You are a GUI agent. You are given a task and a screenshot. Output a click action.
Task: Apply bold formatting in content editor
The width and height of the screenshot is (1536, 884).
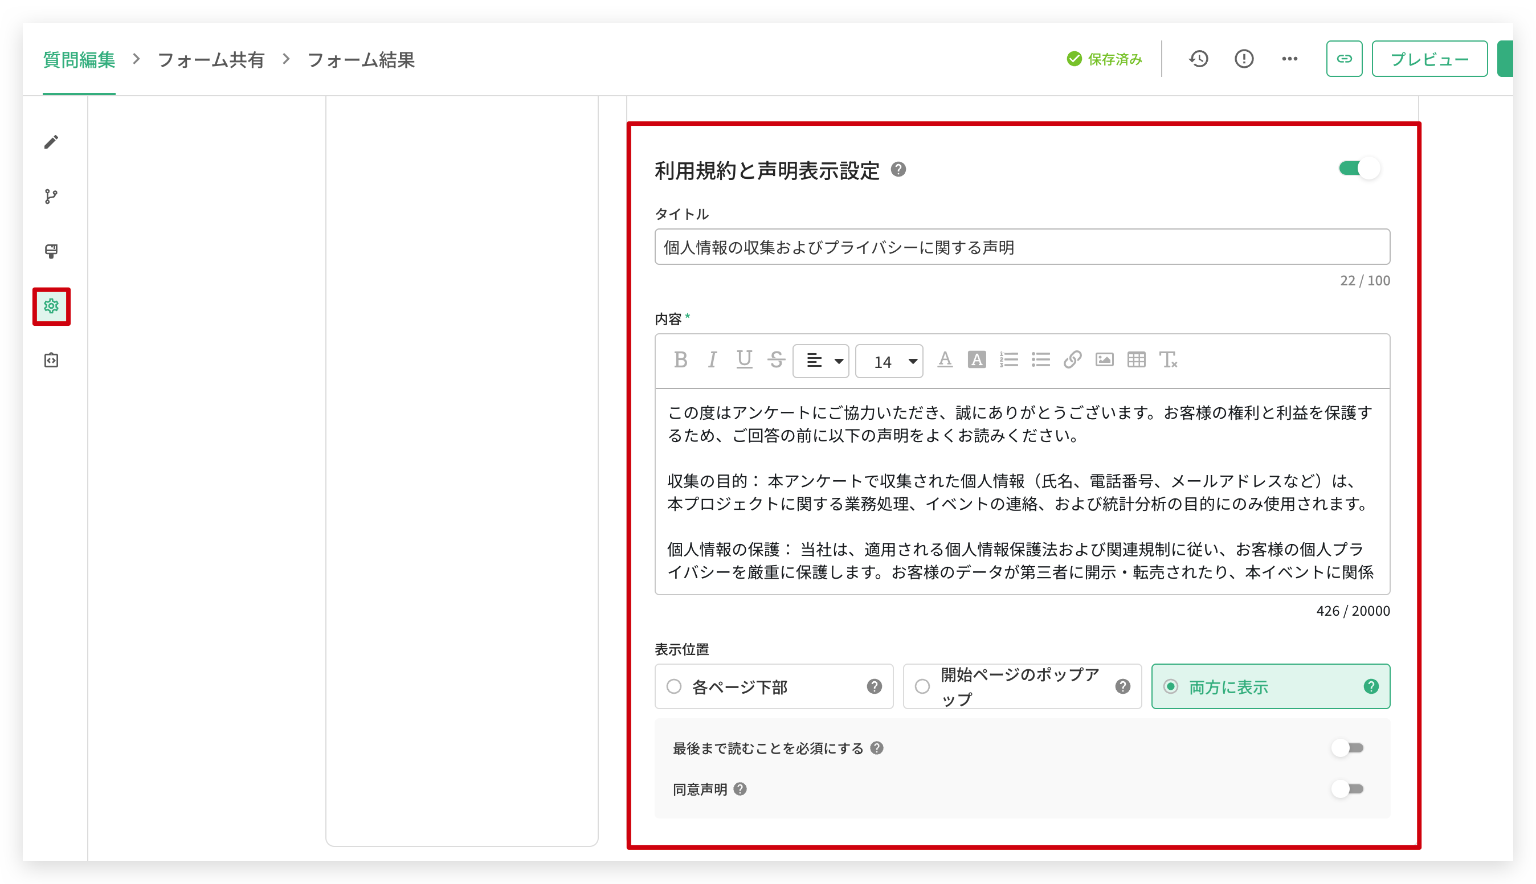click(x=681, y=360)
